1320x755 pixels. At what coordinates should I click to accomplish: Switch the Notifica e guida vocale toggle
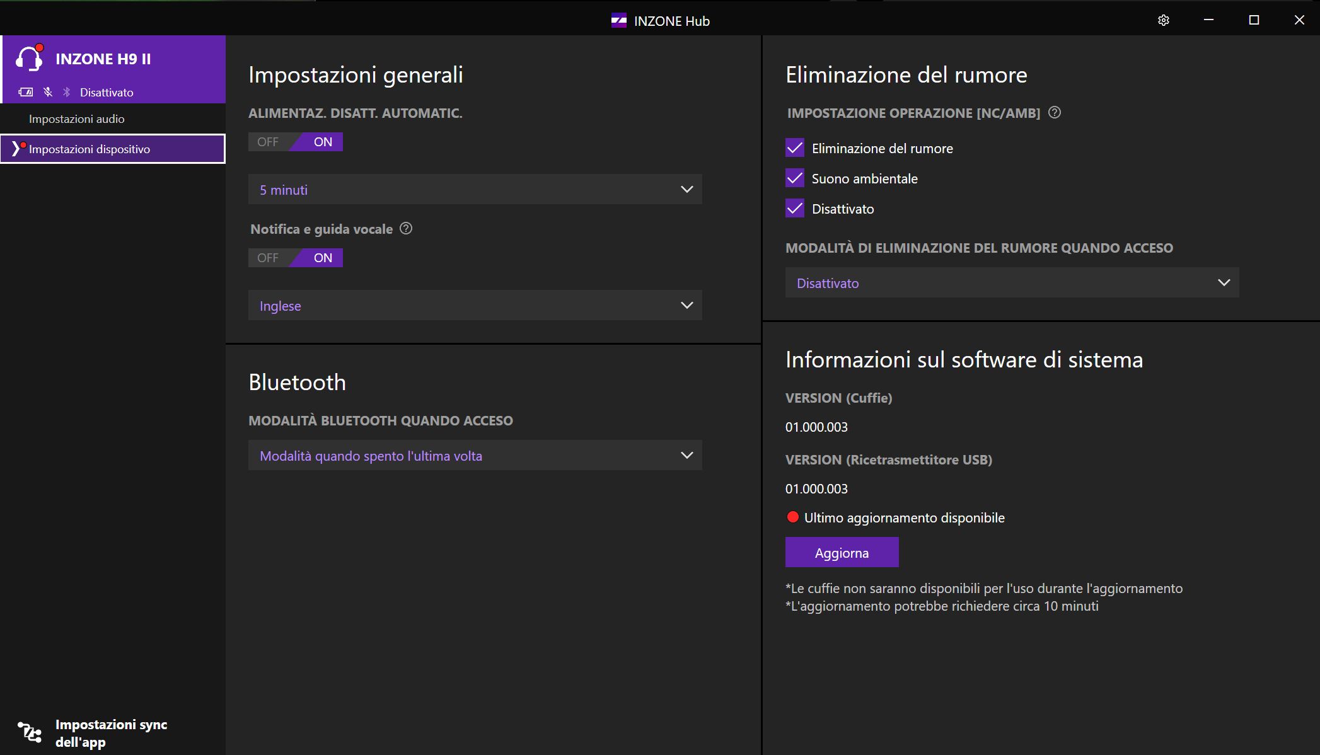[269, 258]
